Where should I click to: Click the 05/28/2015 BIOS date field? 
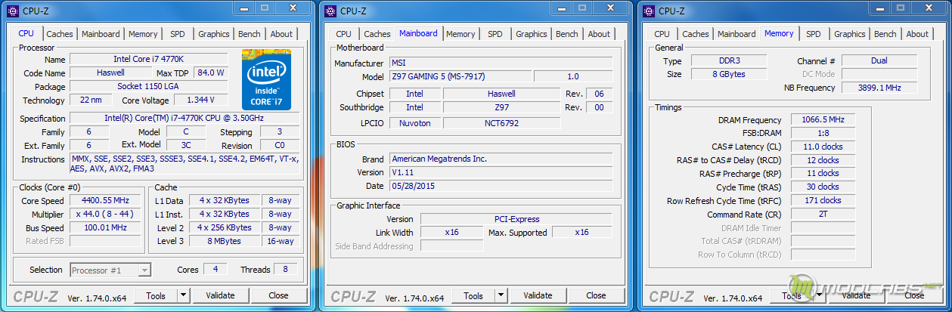(x=501, y=186)
